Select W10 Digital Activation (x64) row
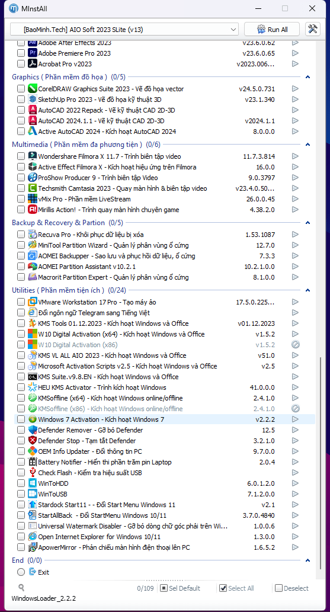Viewport: 330px width, 612px height. click(165, 334)
